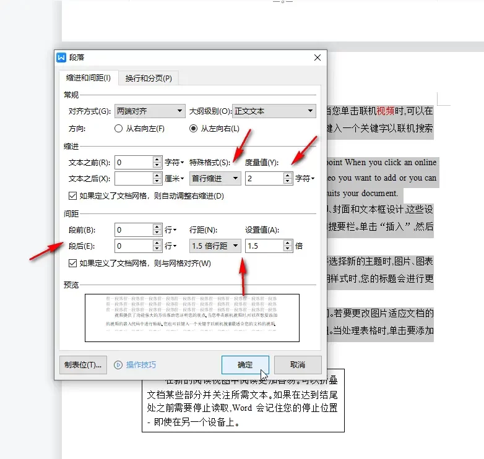Open 厘米 unit dropdown for 文本之后

[174, 178]
